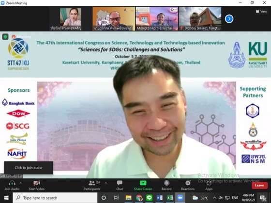Select Dondej Tungt... participant thumbnail

tap(200, 19)
